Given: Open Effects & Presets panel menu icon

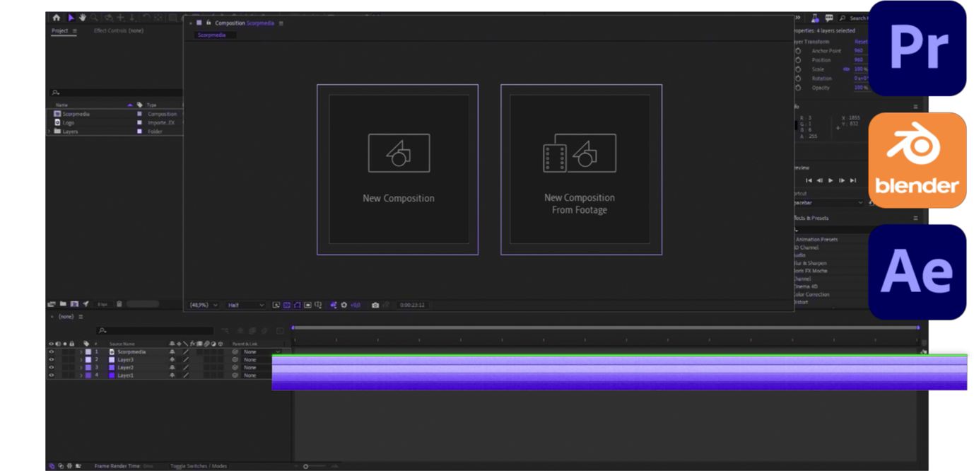Looking at the screenshot, I should (x=915, y=219).
